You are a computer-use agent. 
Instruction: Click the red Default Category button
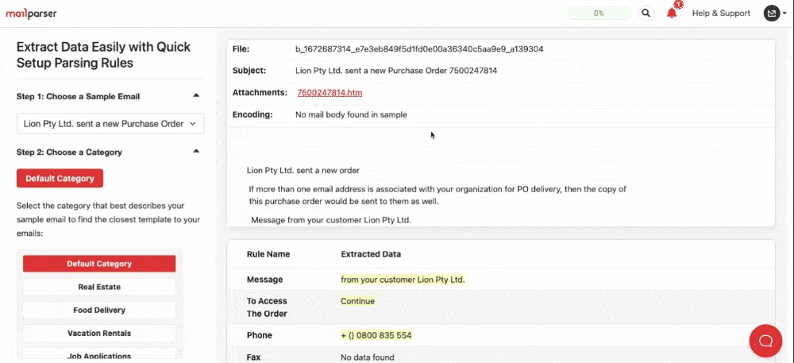[x=60, y=179]
